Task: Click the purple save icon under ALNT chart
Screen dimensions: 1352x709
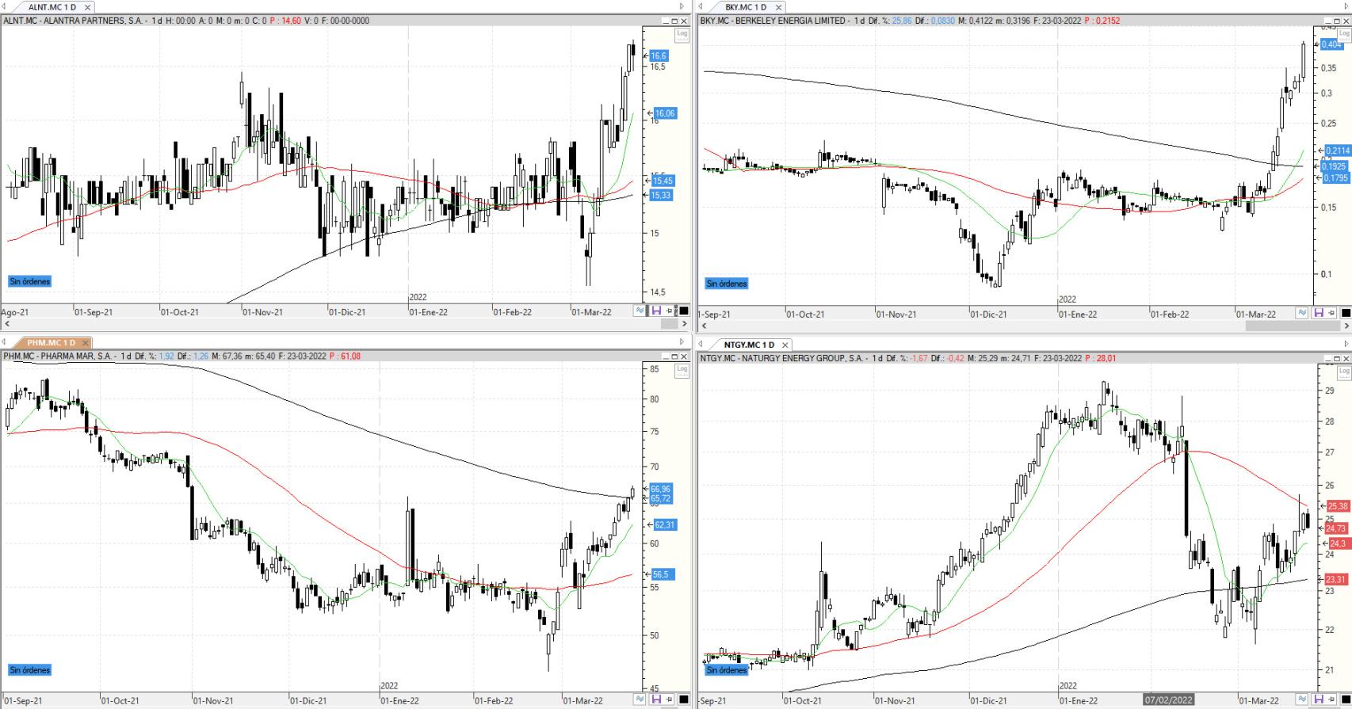Action: [656, 311]
